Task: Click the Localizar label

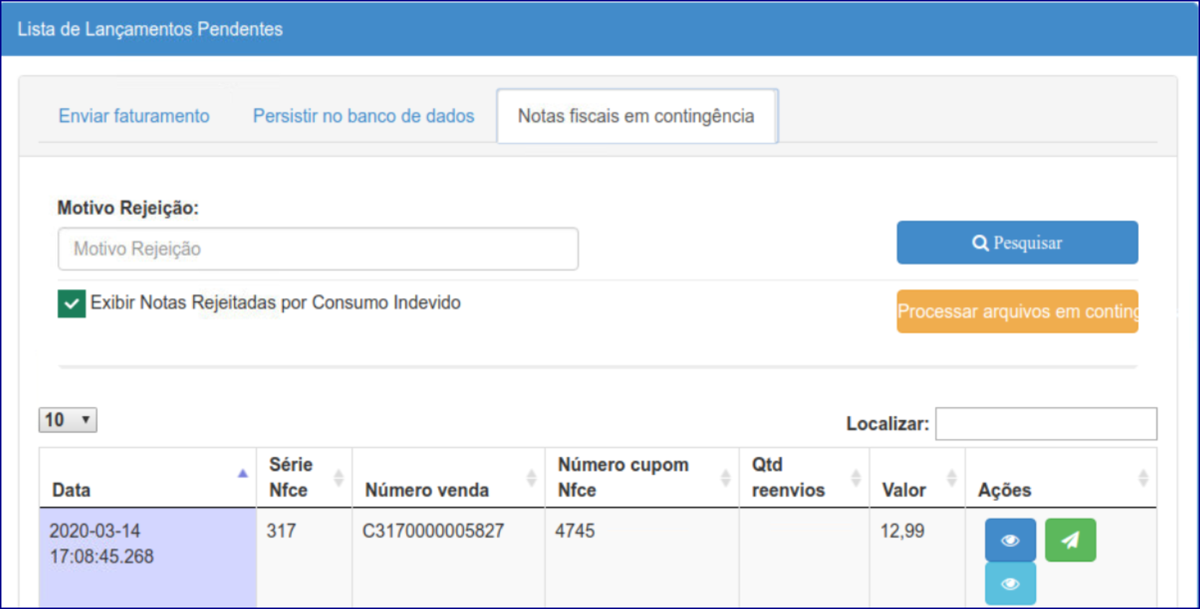Action: coord(887,424)
